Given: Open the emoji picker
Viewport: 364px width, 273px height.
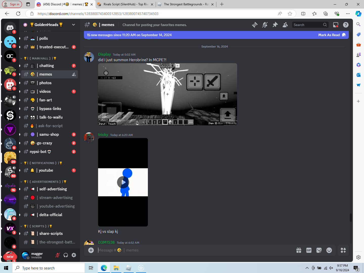Looking at the screenshot, I should pos(329,250).
